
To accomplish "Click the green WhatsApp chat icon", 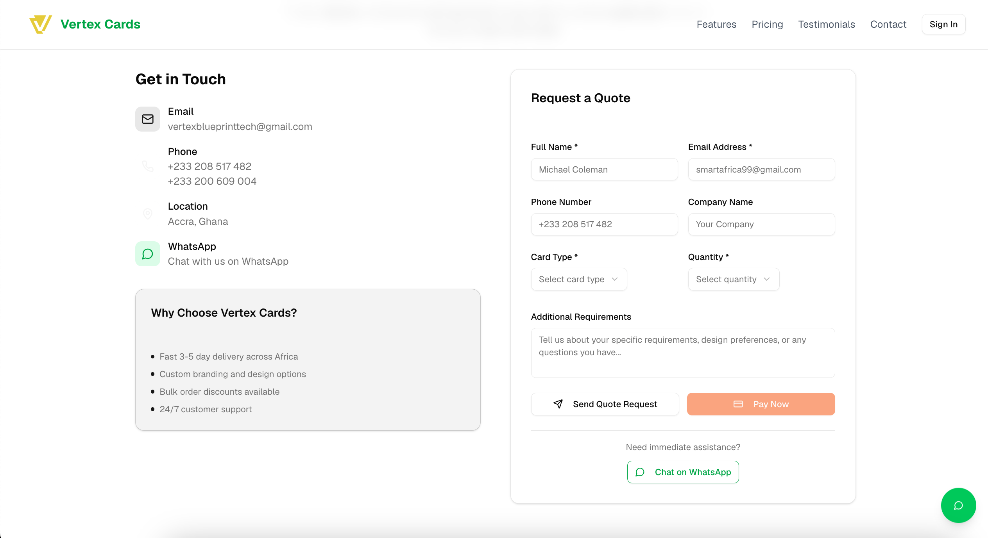I will click(x=147, y=254).
